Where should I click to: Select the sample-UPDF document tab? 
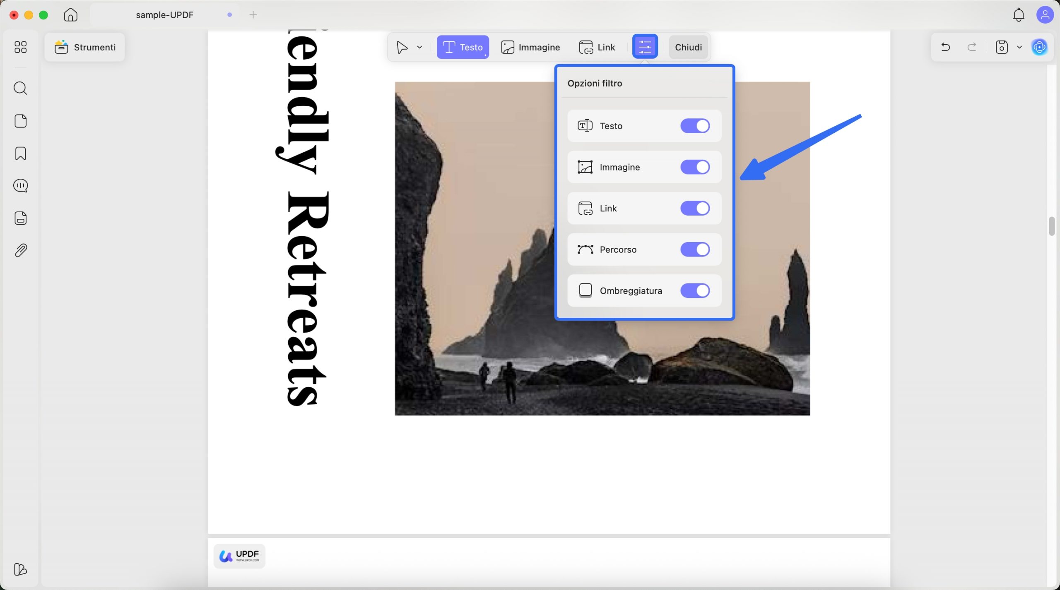pos(165,15)
